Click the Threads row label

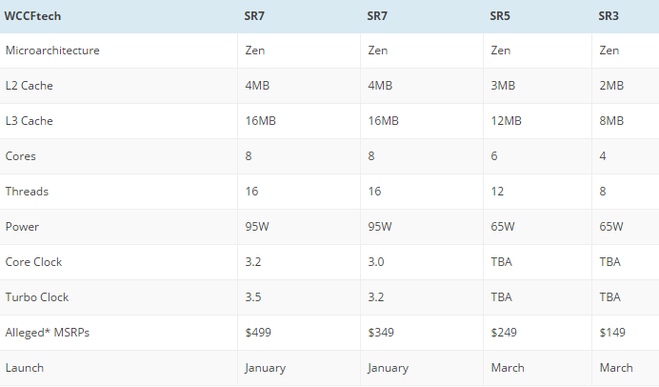pos(27,192)
